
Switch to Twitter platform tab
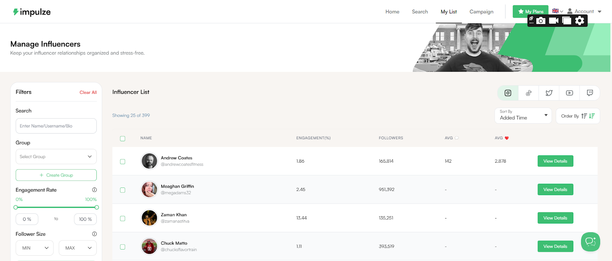(x=549, y=93)
